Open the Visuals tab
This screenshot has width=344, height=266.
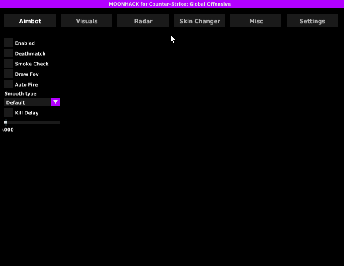[87, 21]
